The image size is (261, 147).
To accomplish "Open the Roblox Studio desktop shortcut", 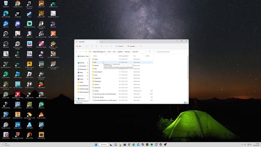I will 18,75.
